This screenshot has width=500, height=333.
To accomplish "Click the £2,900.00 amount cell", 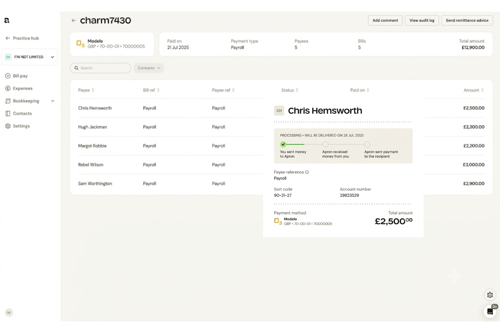I will point(474,184).
